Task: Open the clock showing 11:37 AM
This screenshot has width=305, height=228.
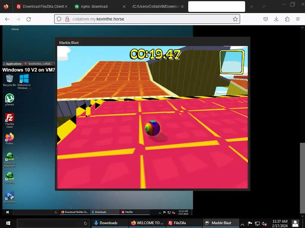Action: pos(280,223)
